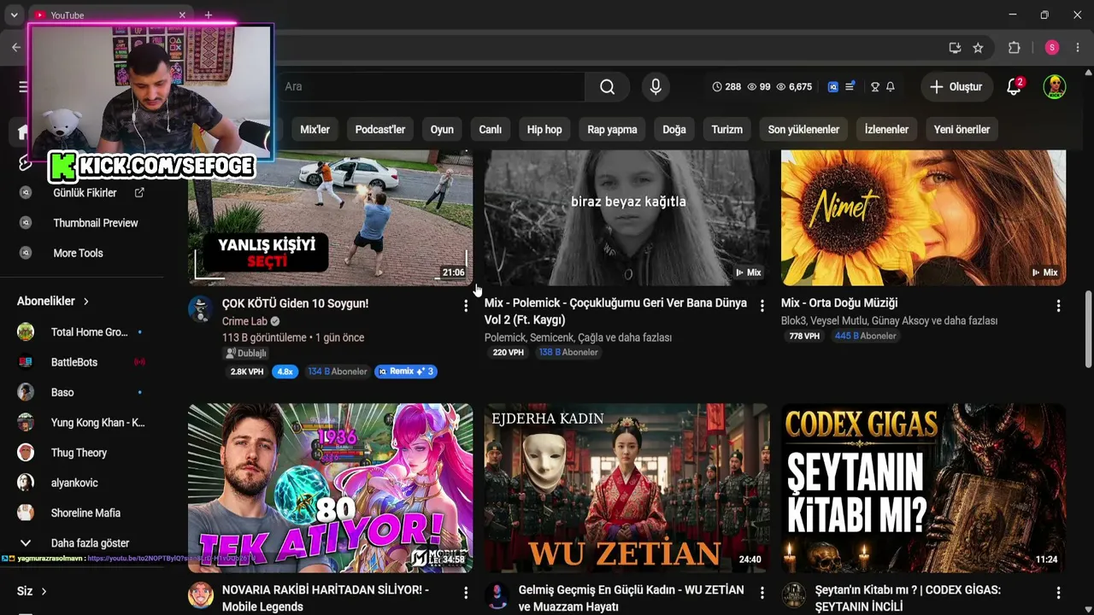Open Crime Lab channel avatar
Image resolution: width=1094 pixels, height=615 pixels.
(201, 309)
